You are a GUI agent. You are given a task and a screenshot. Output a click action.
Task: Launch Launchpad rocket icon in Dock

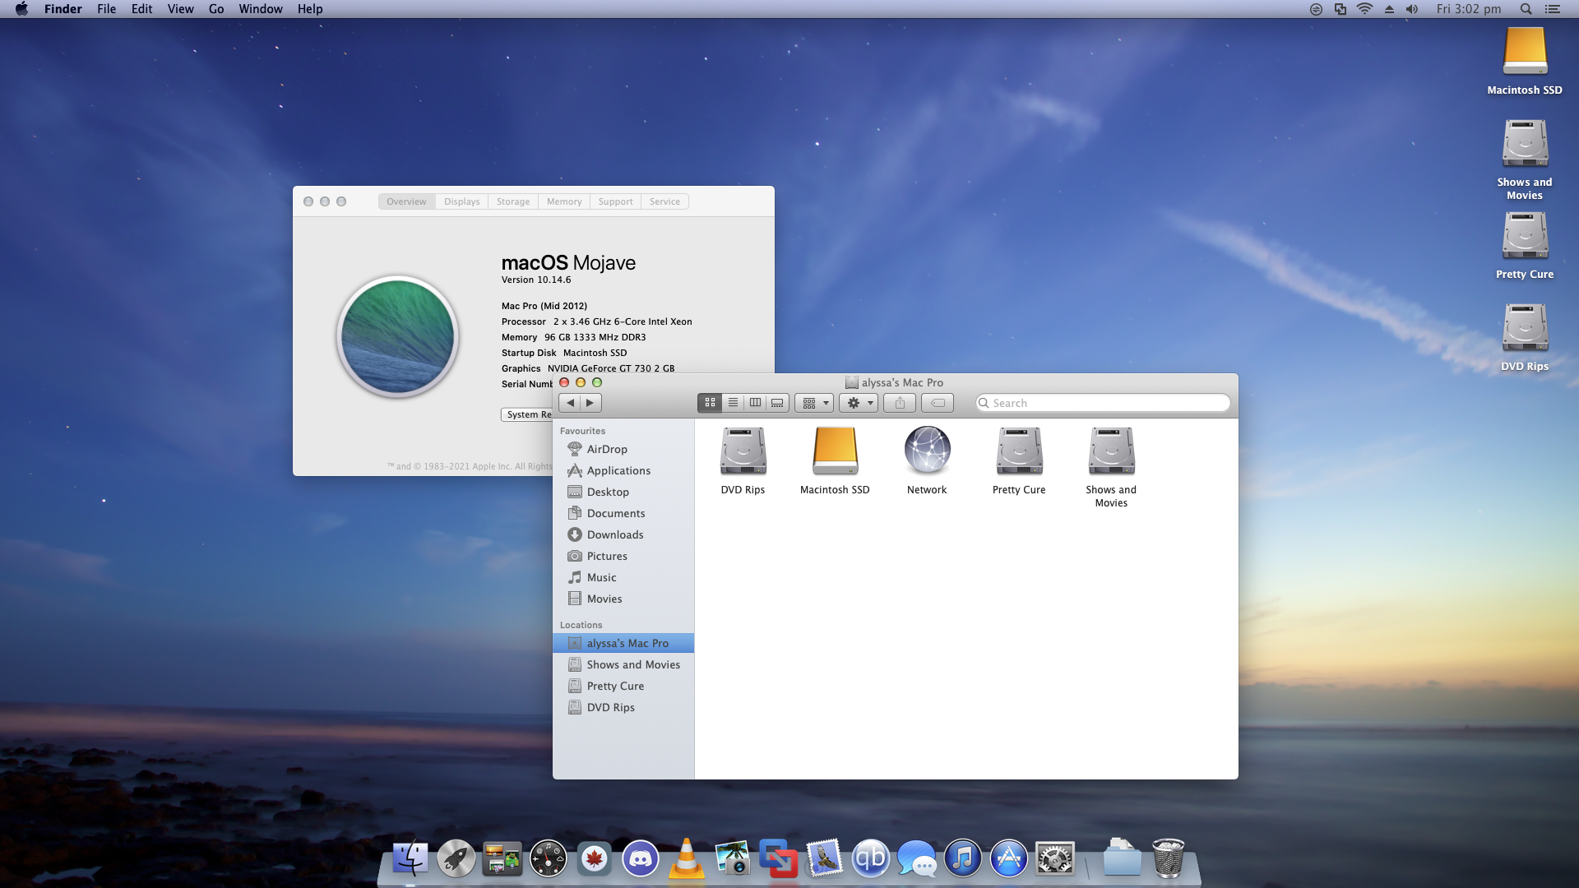(x=456, y=859)
